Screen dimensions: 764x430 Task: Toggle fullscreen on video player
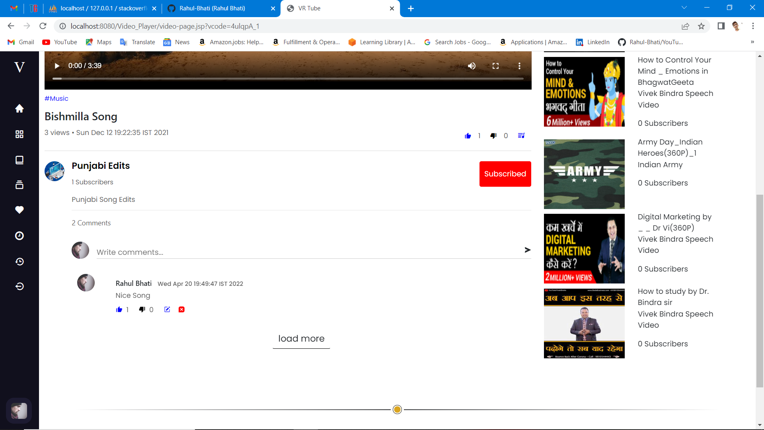495,66
